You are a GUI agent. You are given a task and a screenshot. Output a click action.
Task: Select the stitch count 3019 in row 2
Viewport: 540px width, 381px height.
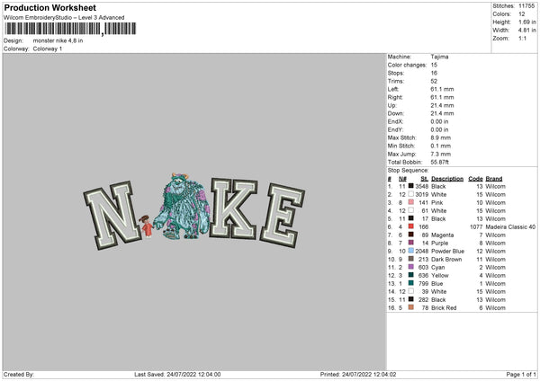[421, 195]
